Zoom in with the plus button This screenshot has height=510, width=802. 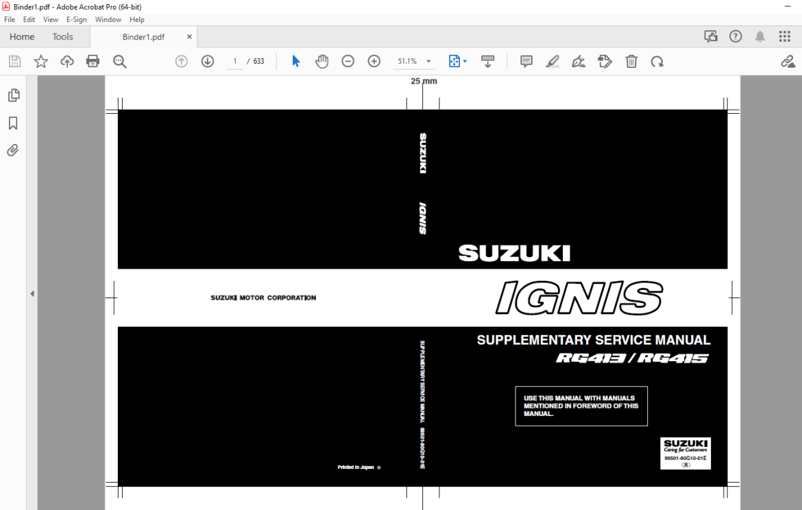(374, 62)
